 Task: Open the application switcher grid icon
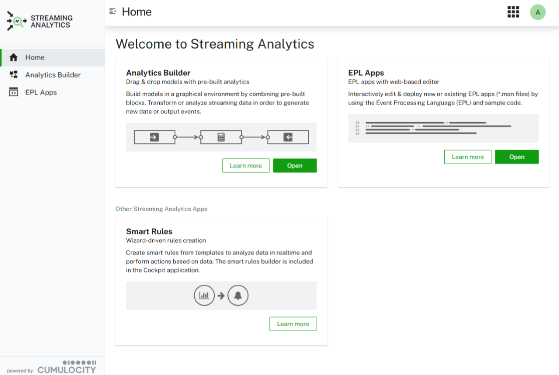(x=513, y=11)
